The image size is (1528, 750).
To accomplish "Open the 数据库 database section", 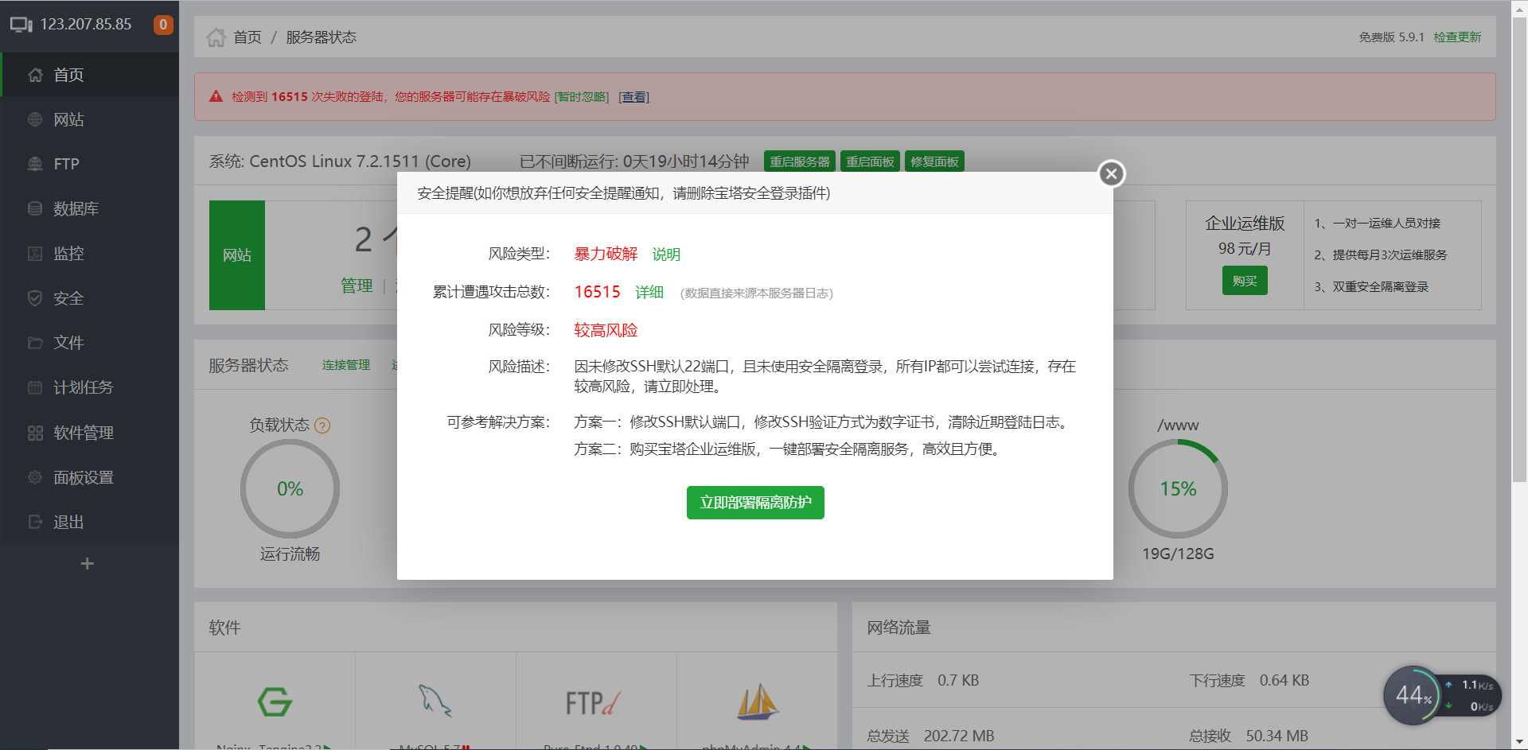I will (x=75, y=208).
